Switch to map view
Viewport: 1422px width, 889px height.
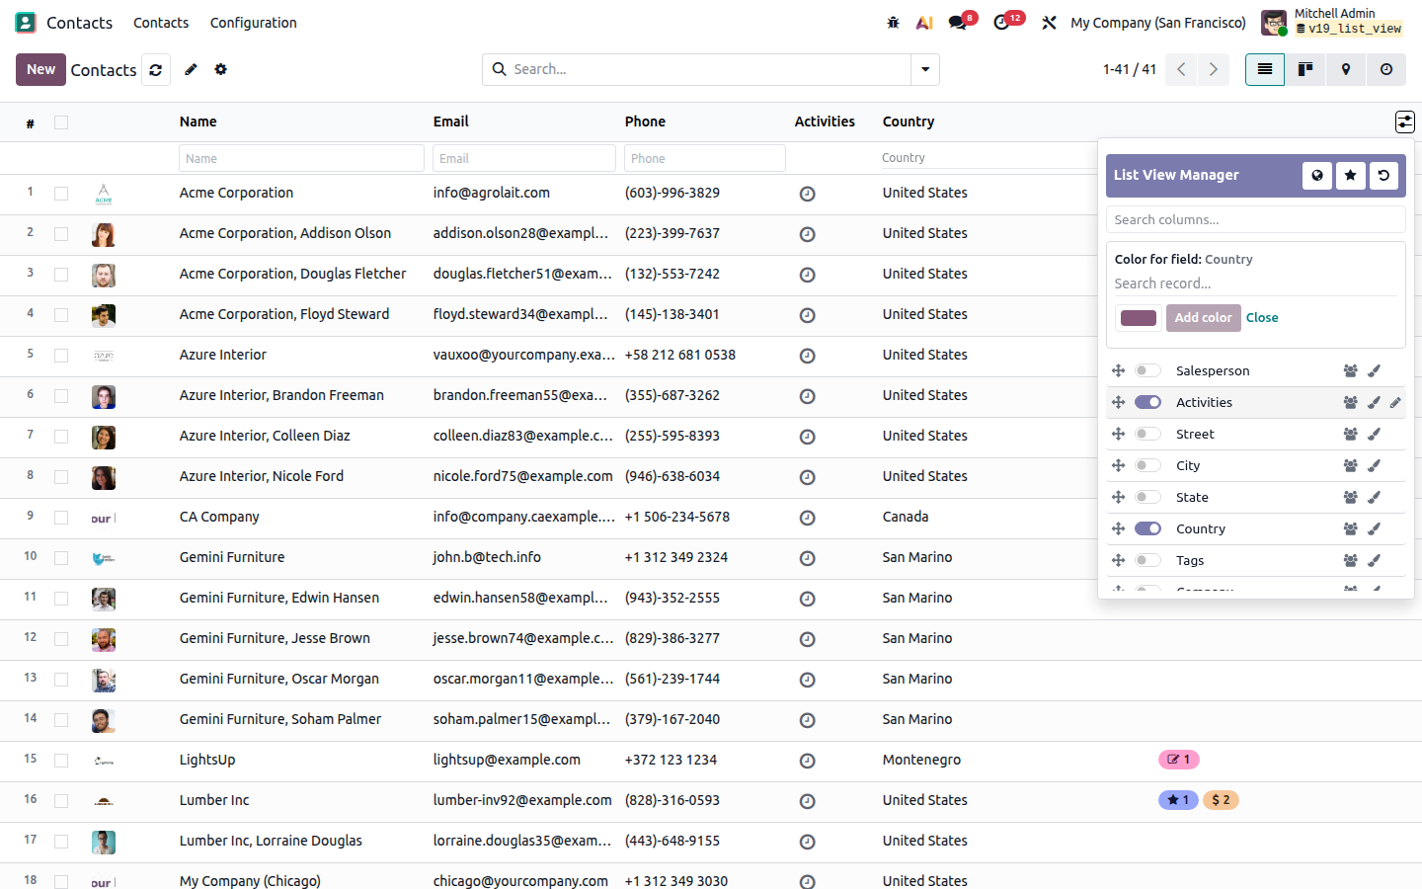[x=1346, y=69]
